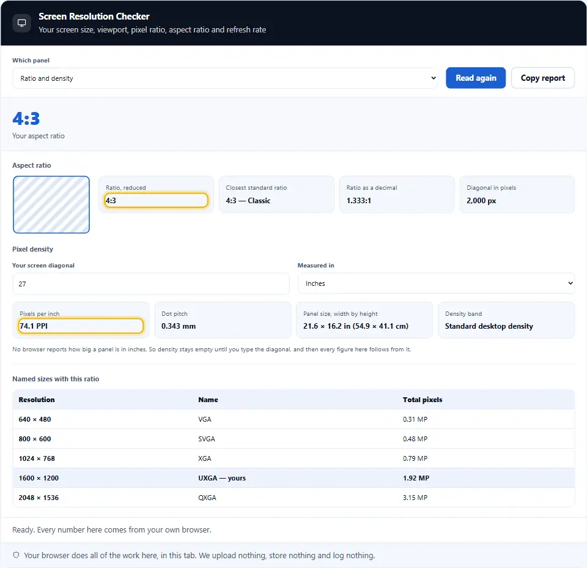Click the Name column header
587x568 pixels.
pos(208,400)
